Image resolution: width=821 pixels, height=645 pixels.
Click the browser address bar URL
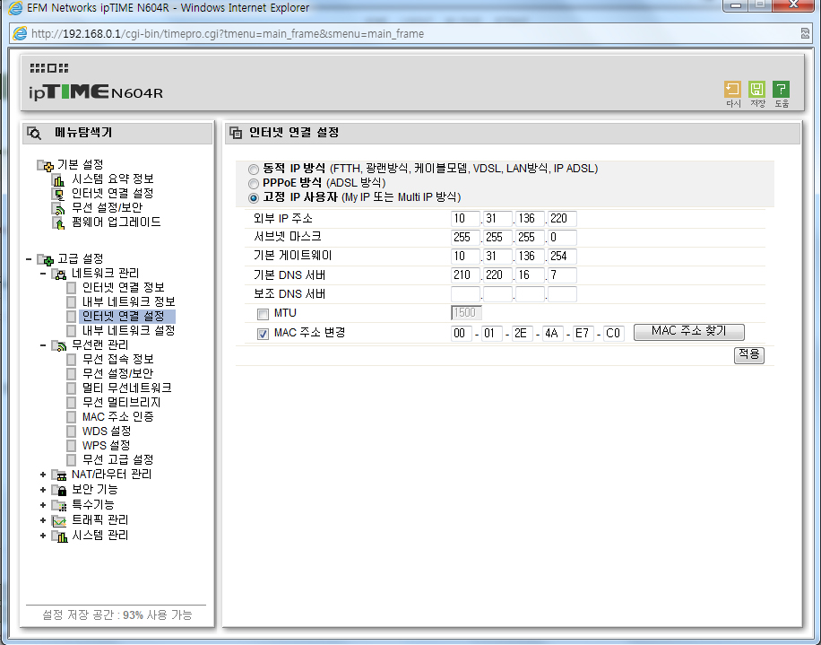tap(228, 34)
